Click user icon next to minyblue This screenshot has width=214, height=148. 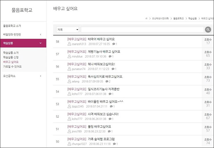(69, 56)
